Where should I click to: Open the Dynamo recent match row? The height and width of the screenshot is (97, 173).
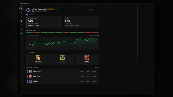click(x=62, y=81)
